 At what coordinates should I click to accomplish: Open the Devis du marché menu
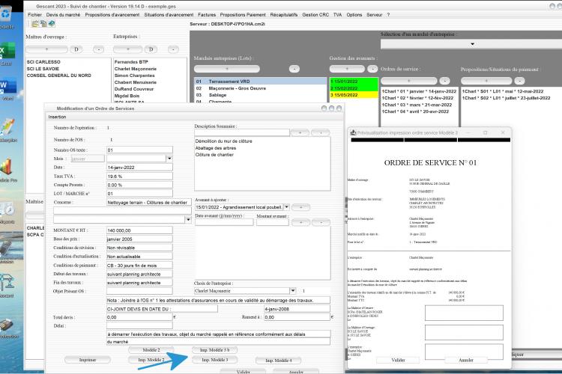click(63, 15)
